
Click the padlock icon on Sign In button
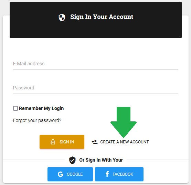(x=53, y=142)
